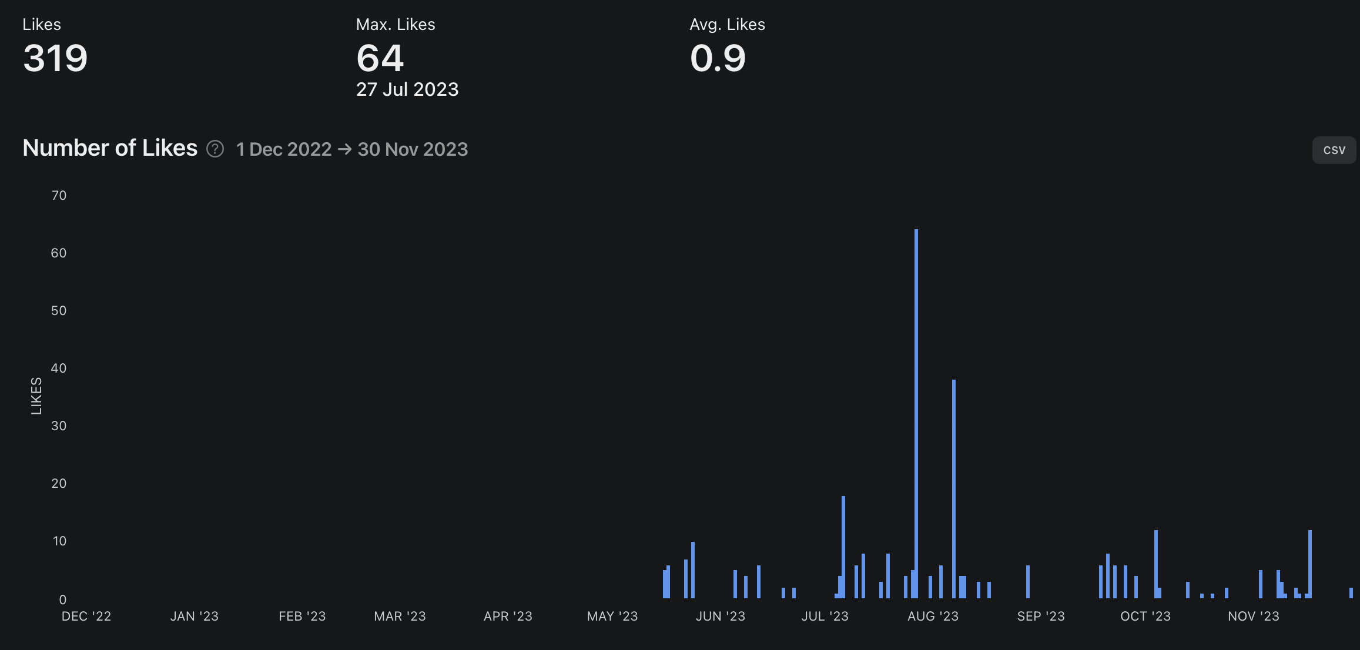Click the Max. Likes label

(x=396, y=24)
